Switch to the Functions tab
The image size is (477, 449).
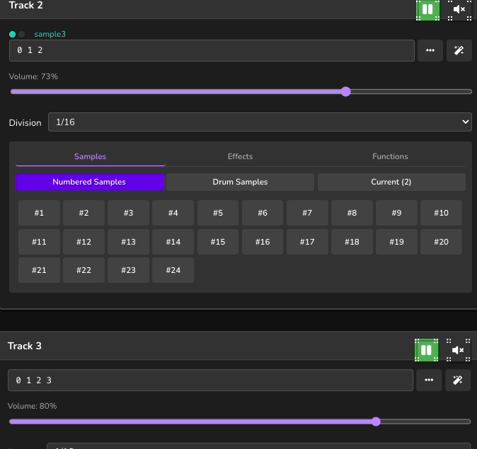[390, 156]
